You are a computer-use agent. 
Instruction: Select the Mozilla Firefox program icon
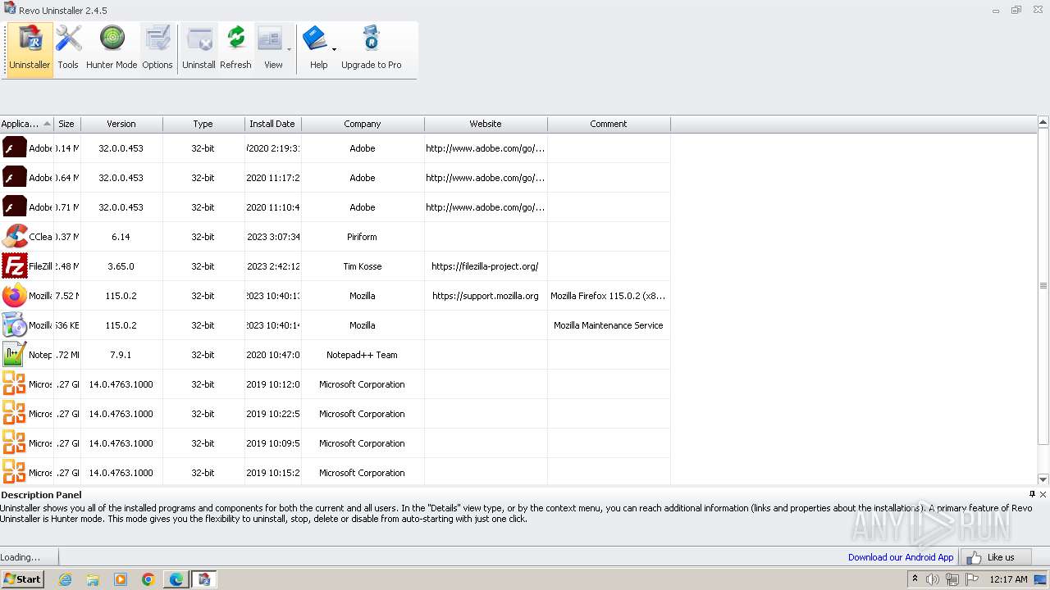(x=14, y=296)
